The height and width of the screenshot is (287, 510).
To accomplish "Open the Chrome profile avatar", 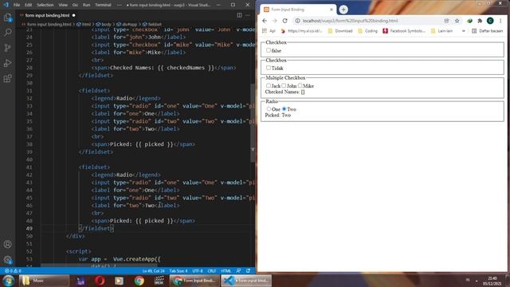I will [x=490, y=21].
